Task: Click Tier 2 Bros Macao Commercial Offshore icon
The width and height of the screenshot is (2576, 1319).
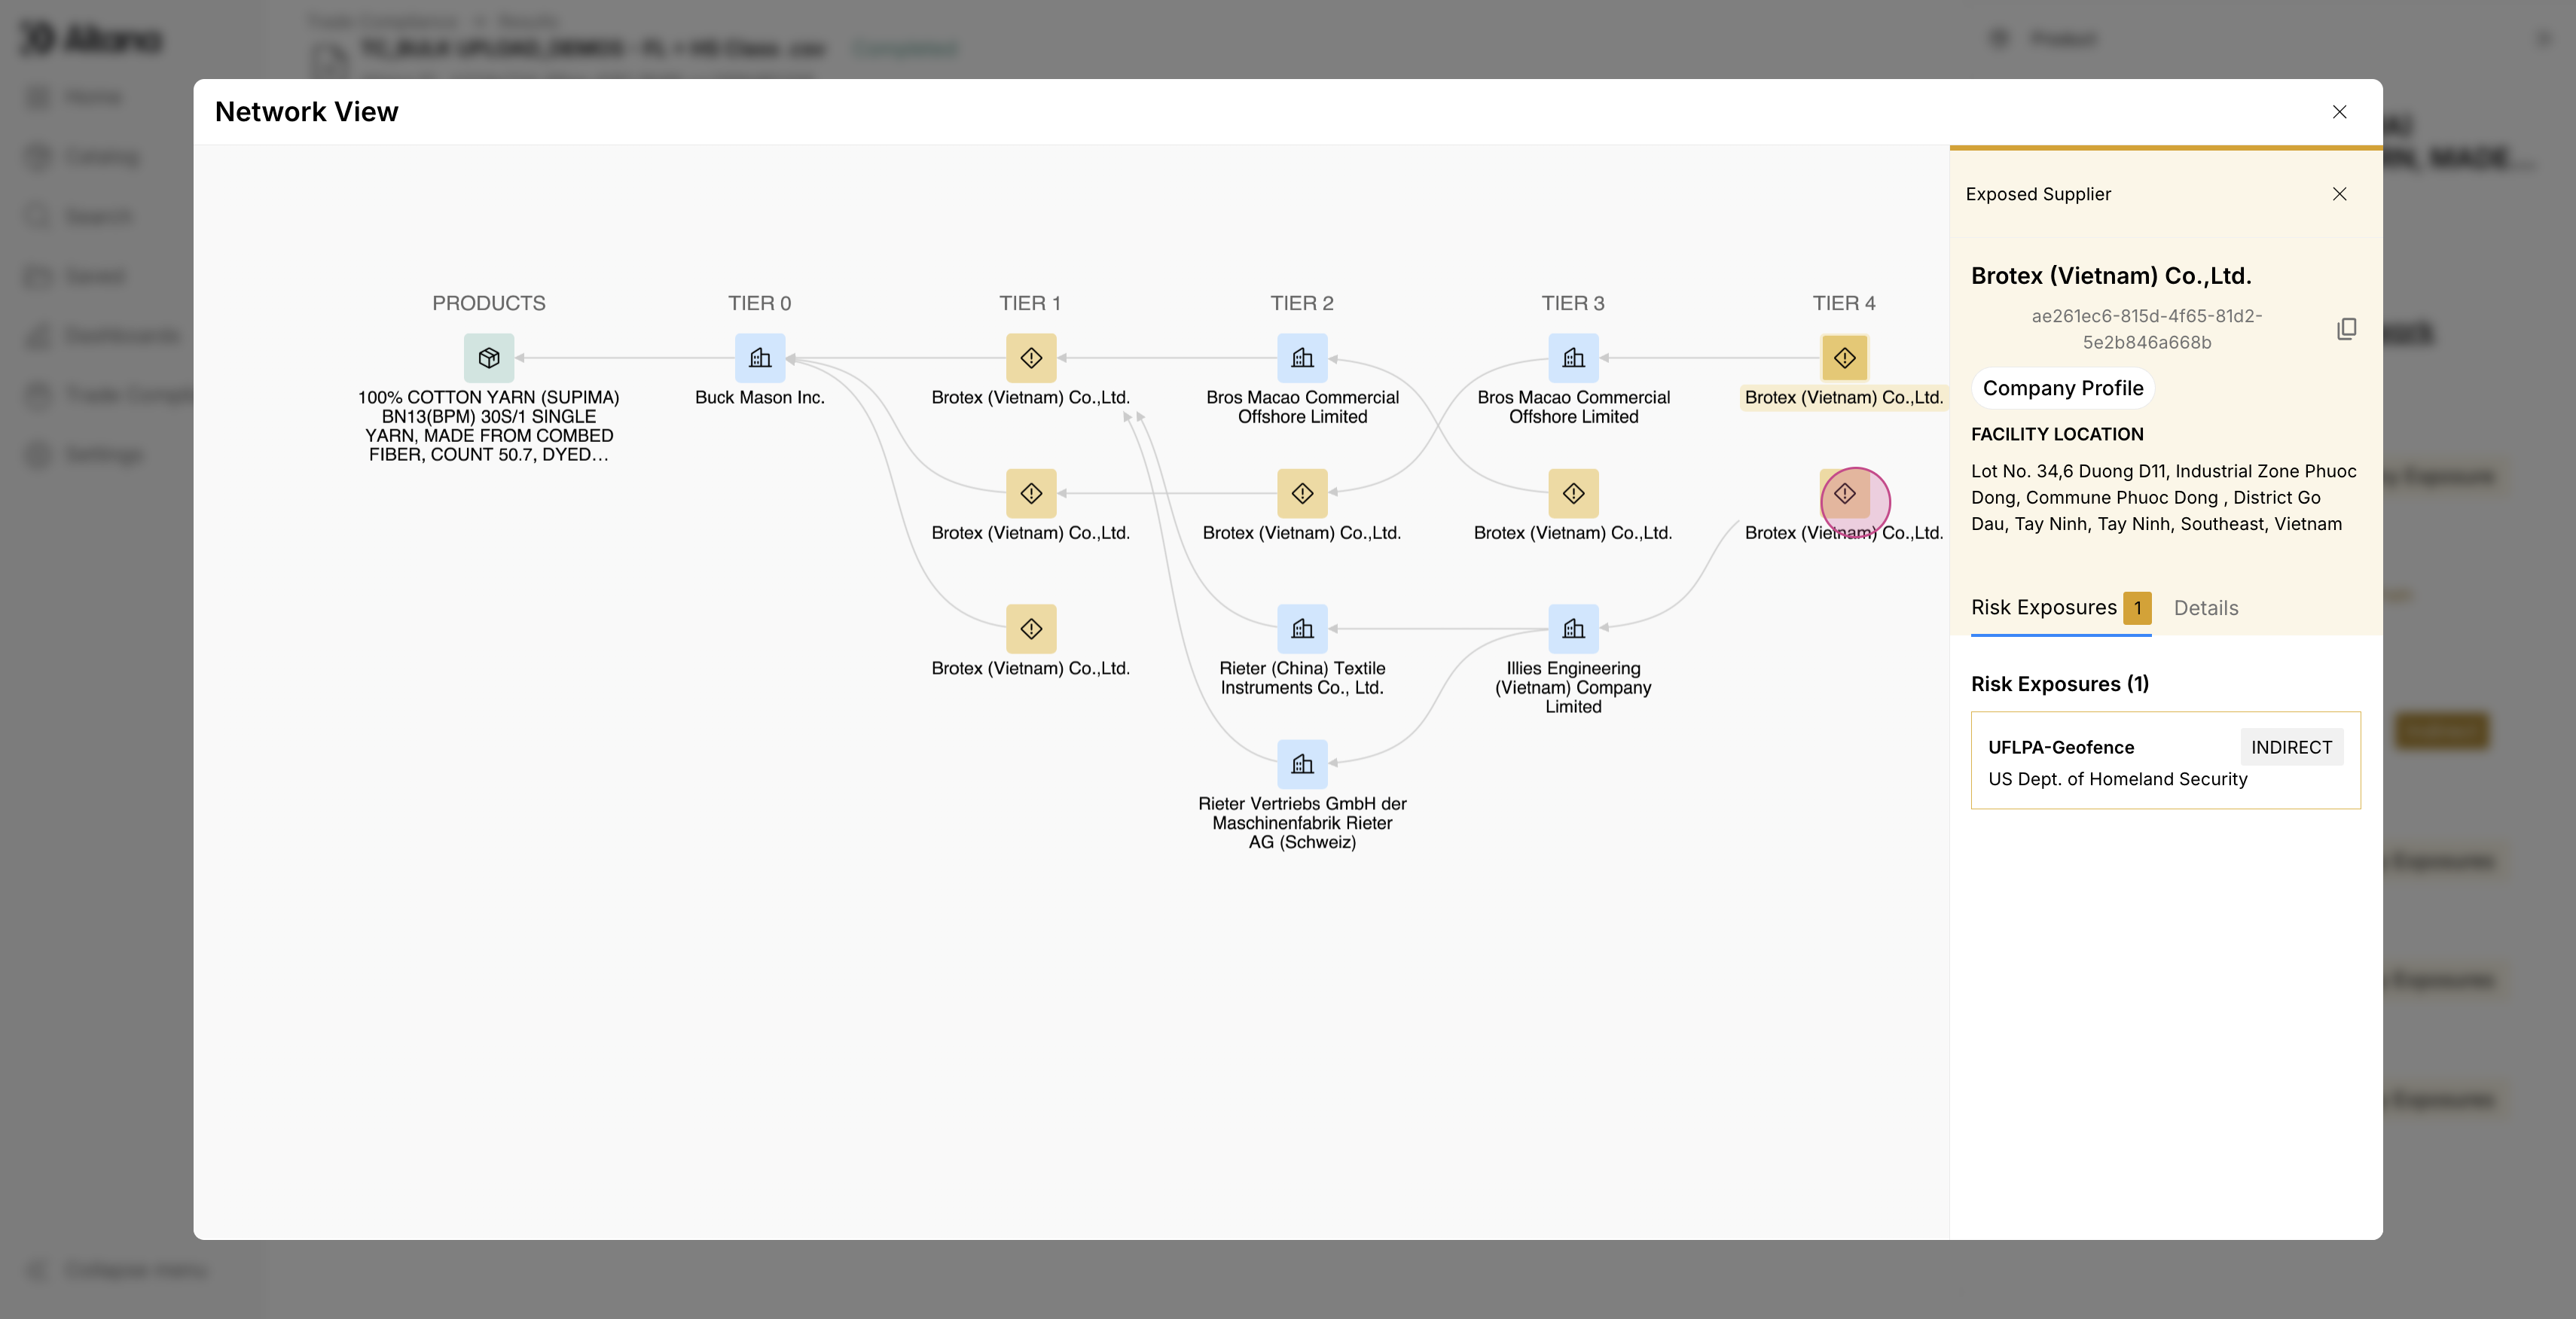Action: pos(1302,358)
